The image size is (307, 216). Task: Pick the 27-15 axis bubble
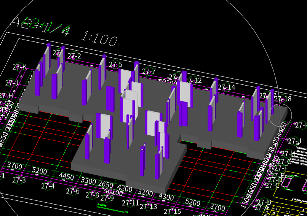pos(172,211)
